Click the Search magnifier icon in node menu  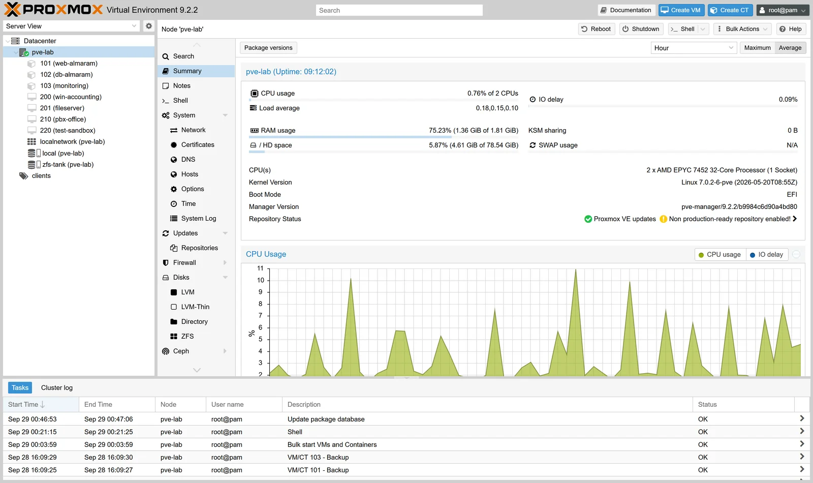click(x=166, y=56)
